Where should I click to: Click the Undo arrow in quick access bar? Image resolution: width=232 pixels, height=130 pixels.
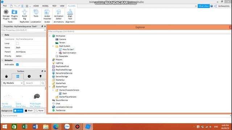click(15, 6)
